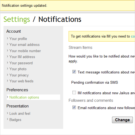Click the arrow beside Look and feel
This screenshot has height=135, width=135.
point(7,113)
